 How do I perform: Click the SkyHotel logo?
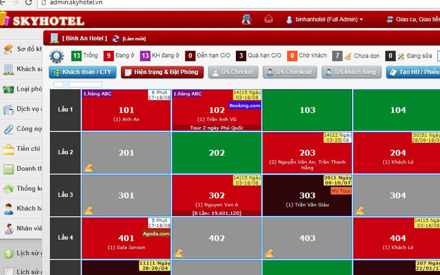pyautogui.click(x=43, y=20)
